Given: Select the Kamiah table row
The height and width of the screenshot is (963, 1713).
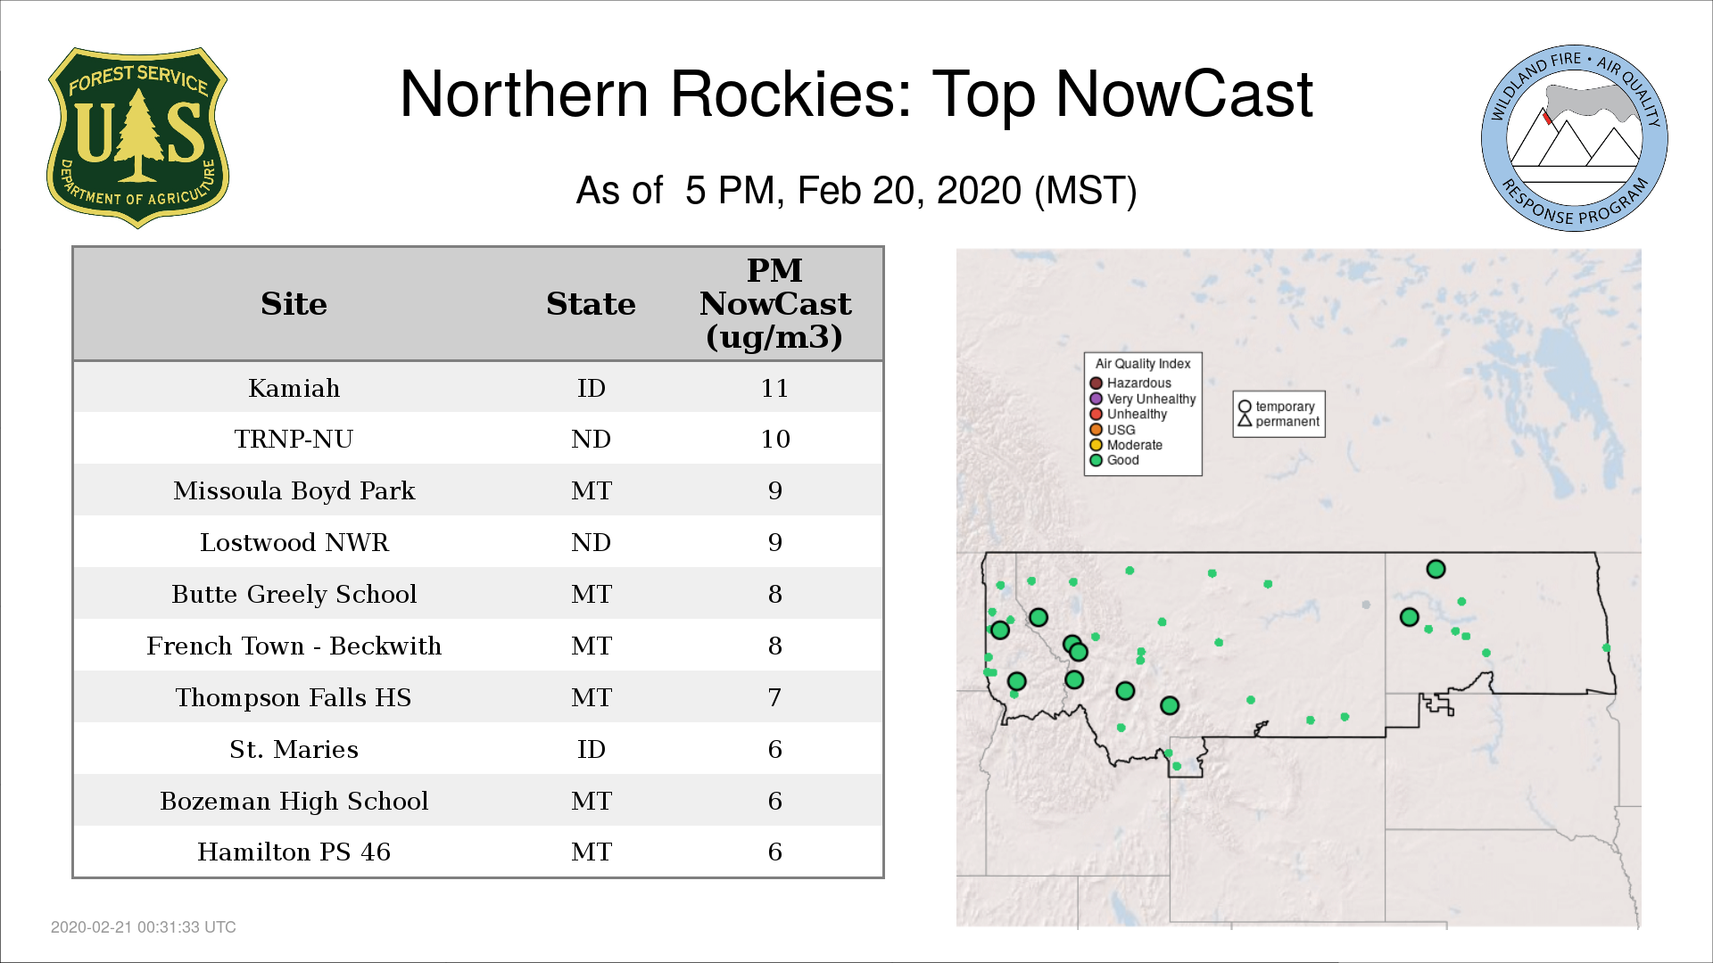Looking at the screenshot, I should pos(477,388).
